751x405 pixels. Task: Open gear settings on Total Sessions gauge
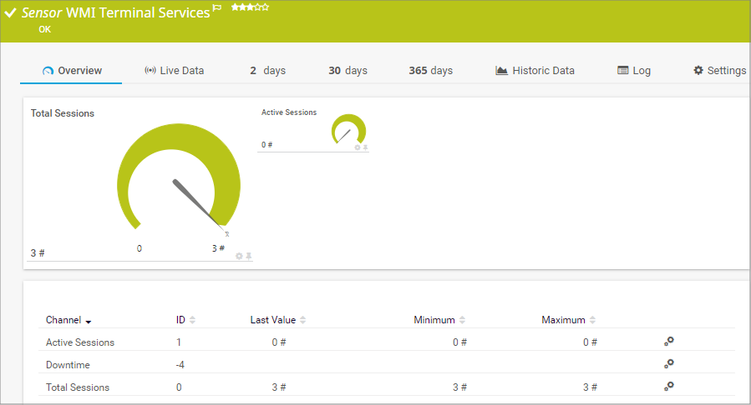coord(239,257)
